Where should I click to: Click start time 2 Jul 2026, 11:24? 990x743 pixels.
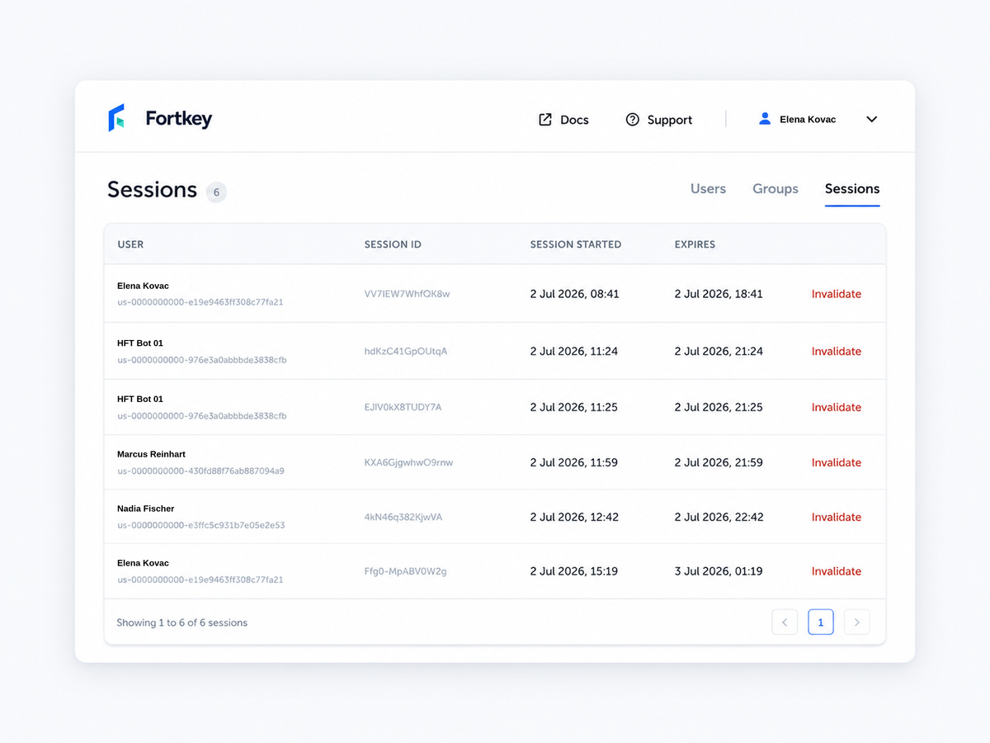(574, 351)
